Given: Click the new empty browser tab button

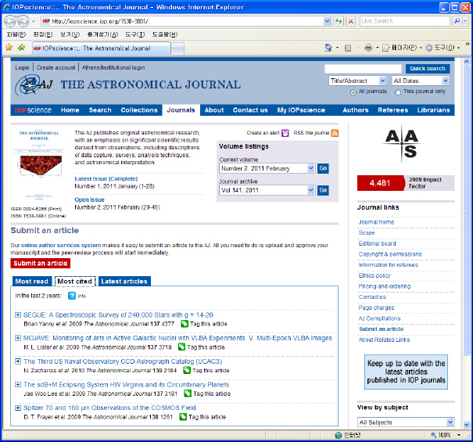Looking at the screenshot, I should pyautogui.click(x=177, y=49).
